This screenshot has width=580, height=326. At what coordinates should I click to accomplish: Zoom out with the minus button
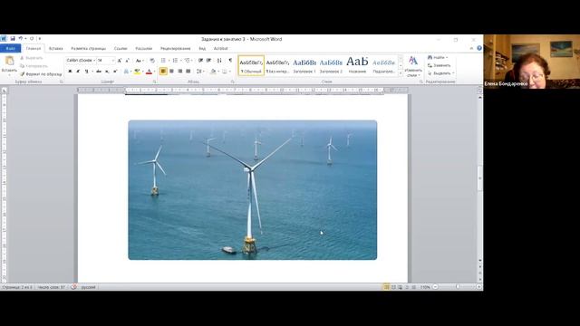pyautogui.click(x=435, y=287)
